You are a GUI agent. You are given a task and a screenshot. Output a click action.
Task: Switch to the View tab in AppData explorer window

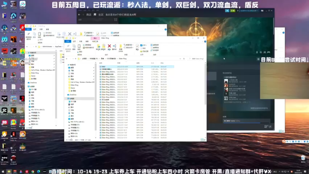click(x=47, y=29)
